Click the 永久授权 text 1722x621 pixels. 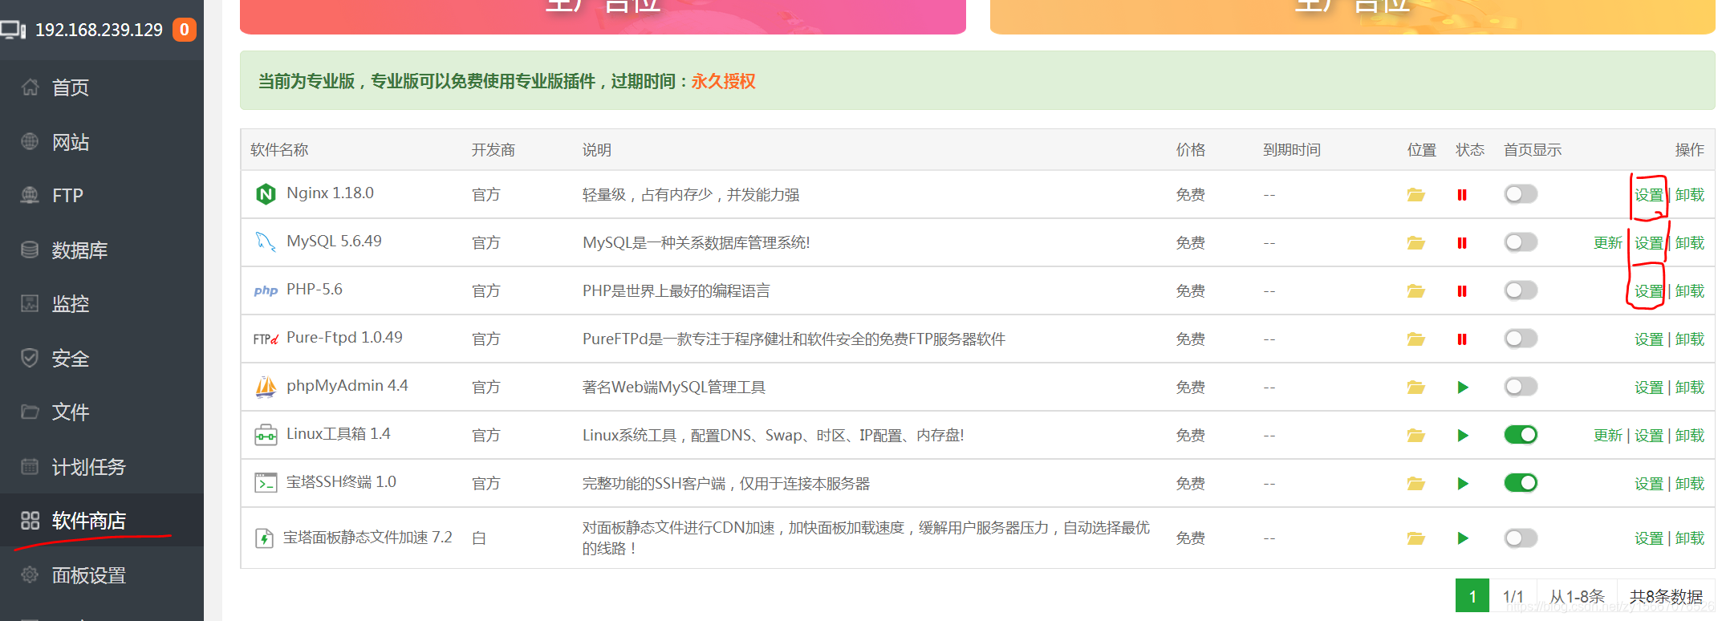pyautogui.click(x=723, y=81)
